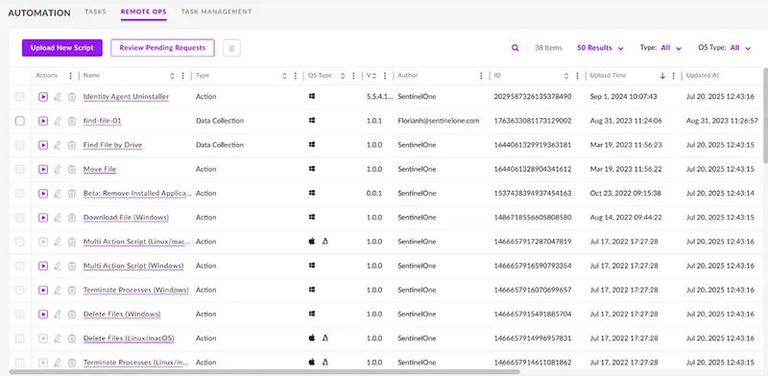Select the Identity Agent Uninstaller row checkbox
768x376 pixels.
pyautogui.click(x=19, y=97)
